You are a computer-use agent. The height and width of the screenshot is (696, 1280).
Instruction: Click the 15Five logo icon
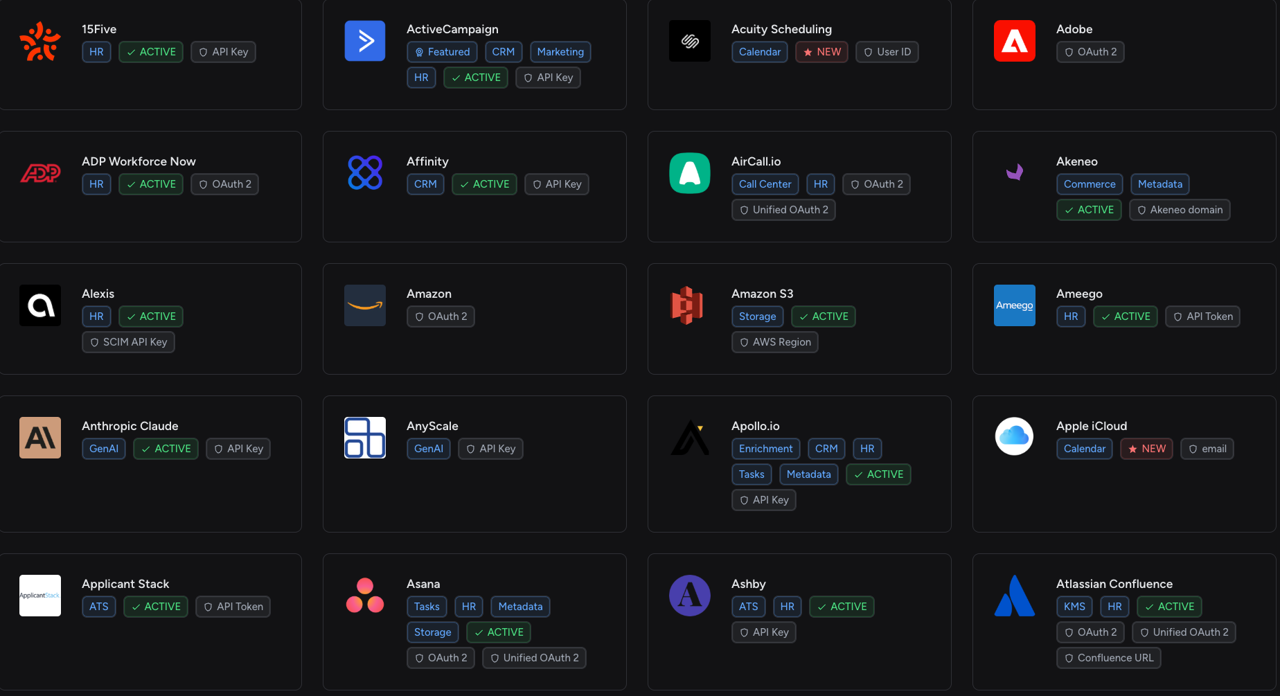[x=39, y=41]
